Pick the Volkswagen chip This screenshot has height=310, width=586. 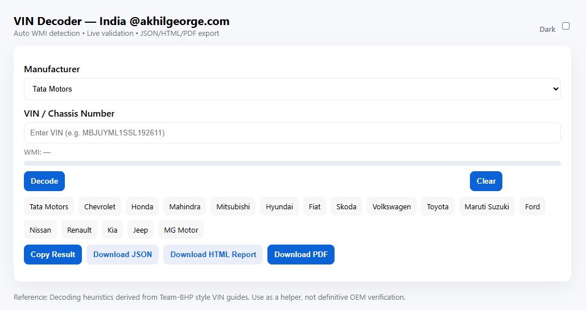(x=391, y=206)
